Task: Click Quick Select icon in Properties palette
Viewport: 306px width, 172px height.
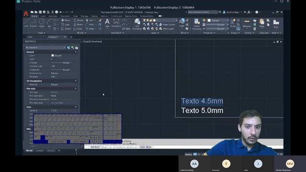Action: [x=76, y=48]
